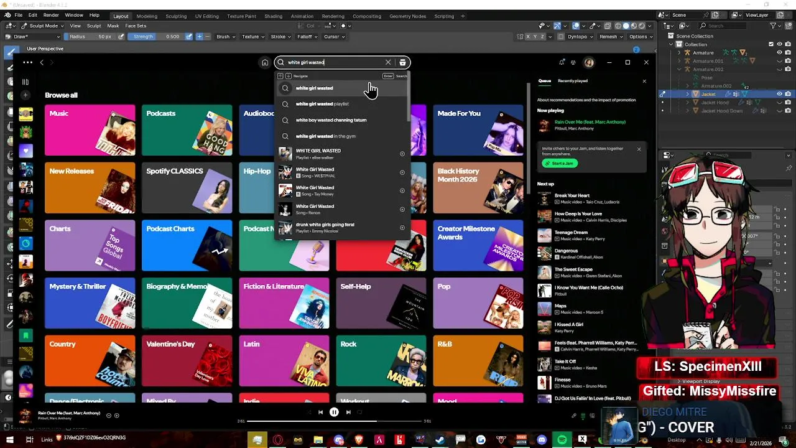Toggle Collection exclude checkbox in outliner
This screenshot has height=448, width=796.
pyautogui.click(x=771, y=44)
